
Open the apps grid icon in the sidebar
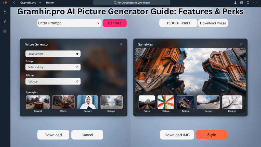(x=5, y=31)
